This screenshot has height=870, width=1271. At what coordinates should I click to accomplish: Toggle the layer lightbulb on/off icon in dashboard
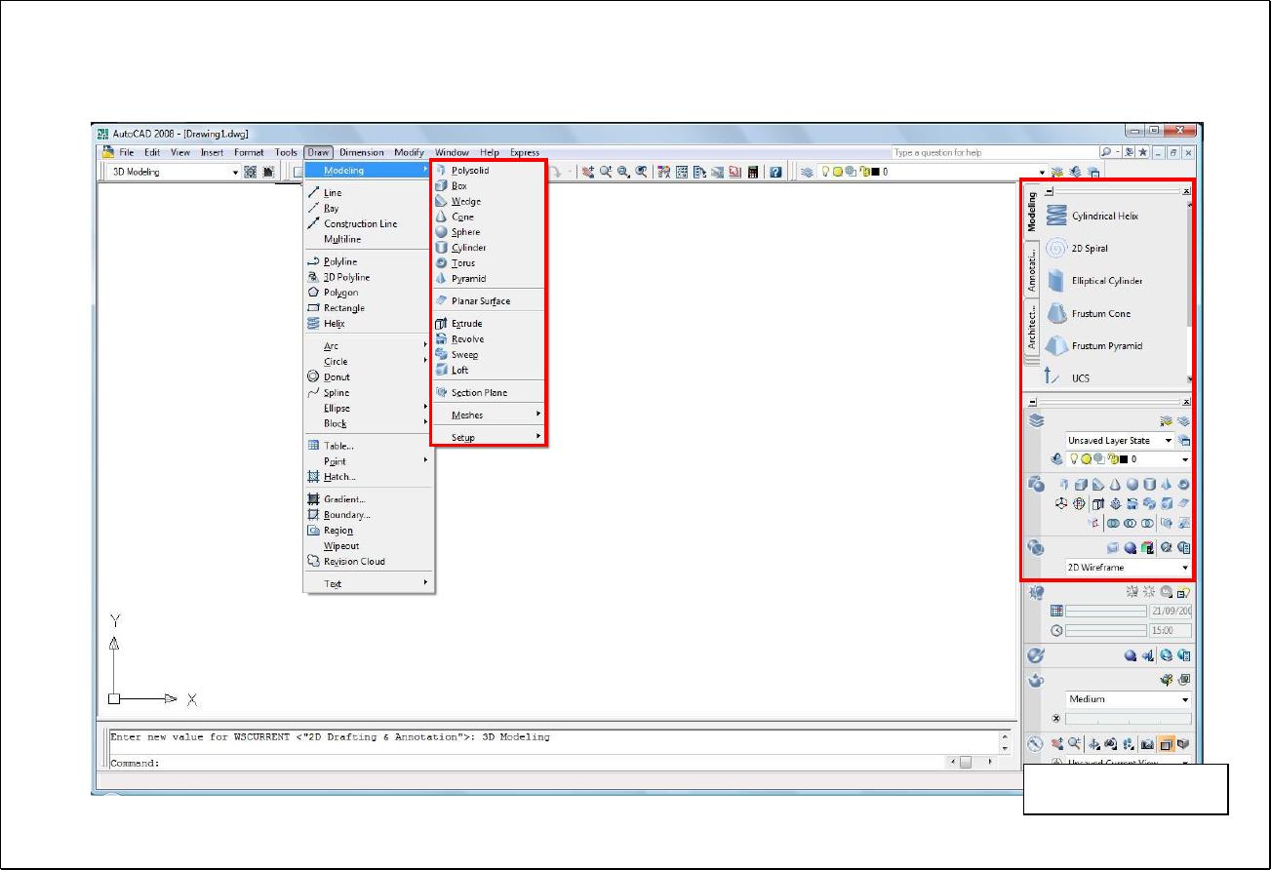coord(1071,459)
